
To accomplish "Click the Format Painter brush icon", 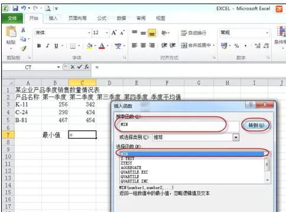I will click(24, 48).
